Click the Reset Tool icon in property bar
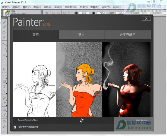167x136 pixels. [47, 13]
